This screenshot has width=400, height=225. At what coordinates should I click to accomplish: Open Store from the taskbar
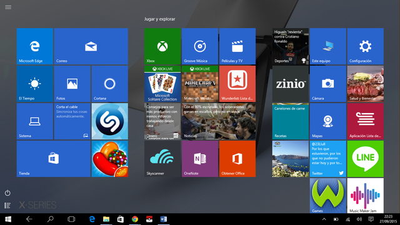point(121,219)
